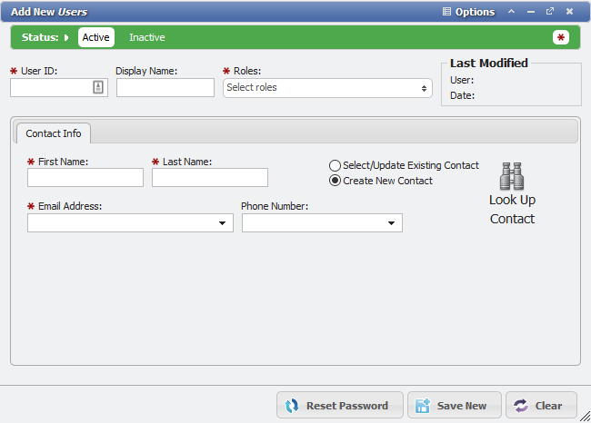Click into the Display Name field

[x=165, y=88]
